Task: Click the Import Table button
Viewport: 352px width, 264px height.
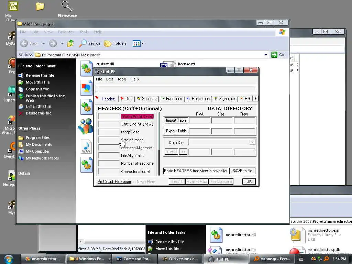Action: [x=176, y=120]
